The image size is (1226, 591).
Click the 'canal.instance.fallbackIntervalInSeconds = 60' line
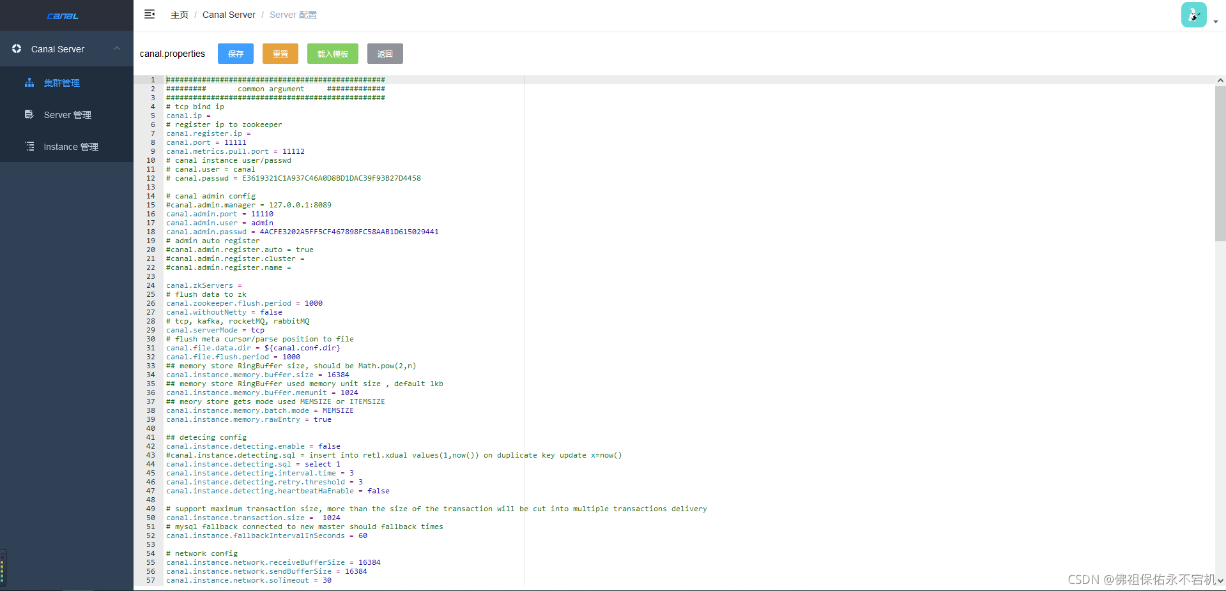tap(266, 535)
